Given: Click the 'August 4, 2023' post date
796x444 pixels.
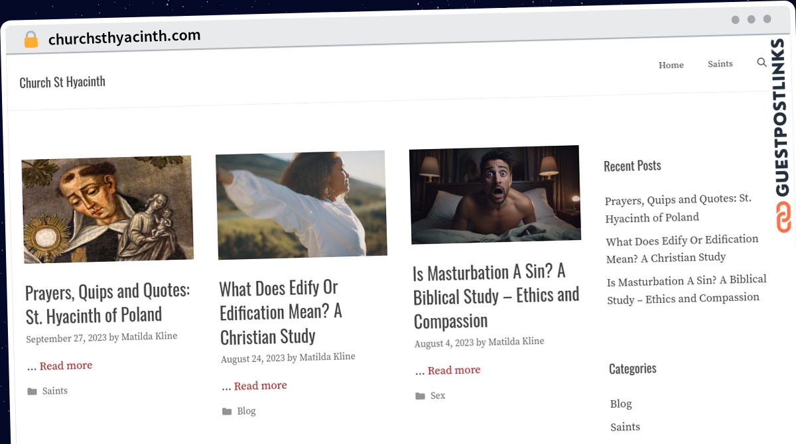Looking at the screenshot, I should pos(444,343).
